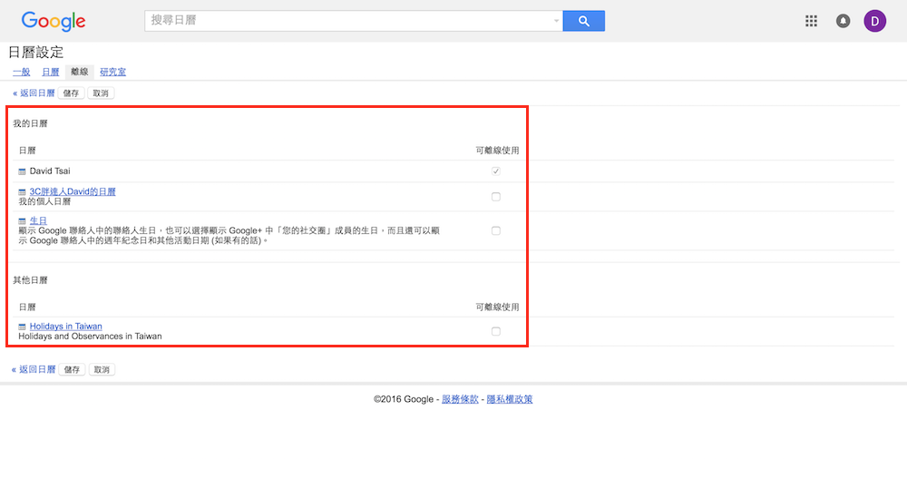Click the blue search magnifier button
Screen dimensions: 907x498
pos(583,21)
